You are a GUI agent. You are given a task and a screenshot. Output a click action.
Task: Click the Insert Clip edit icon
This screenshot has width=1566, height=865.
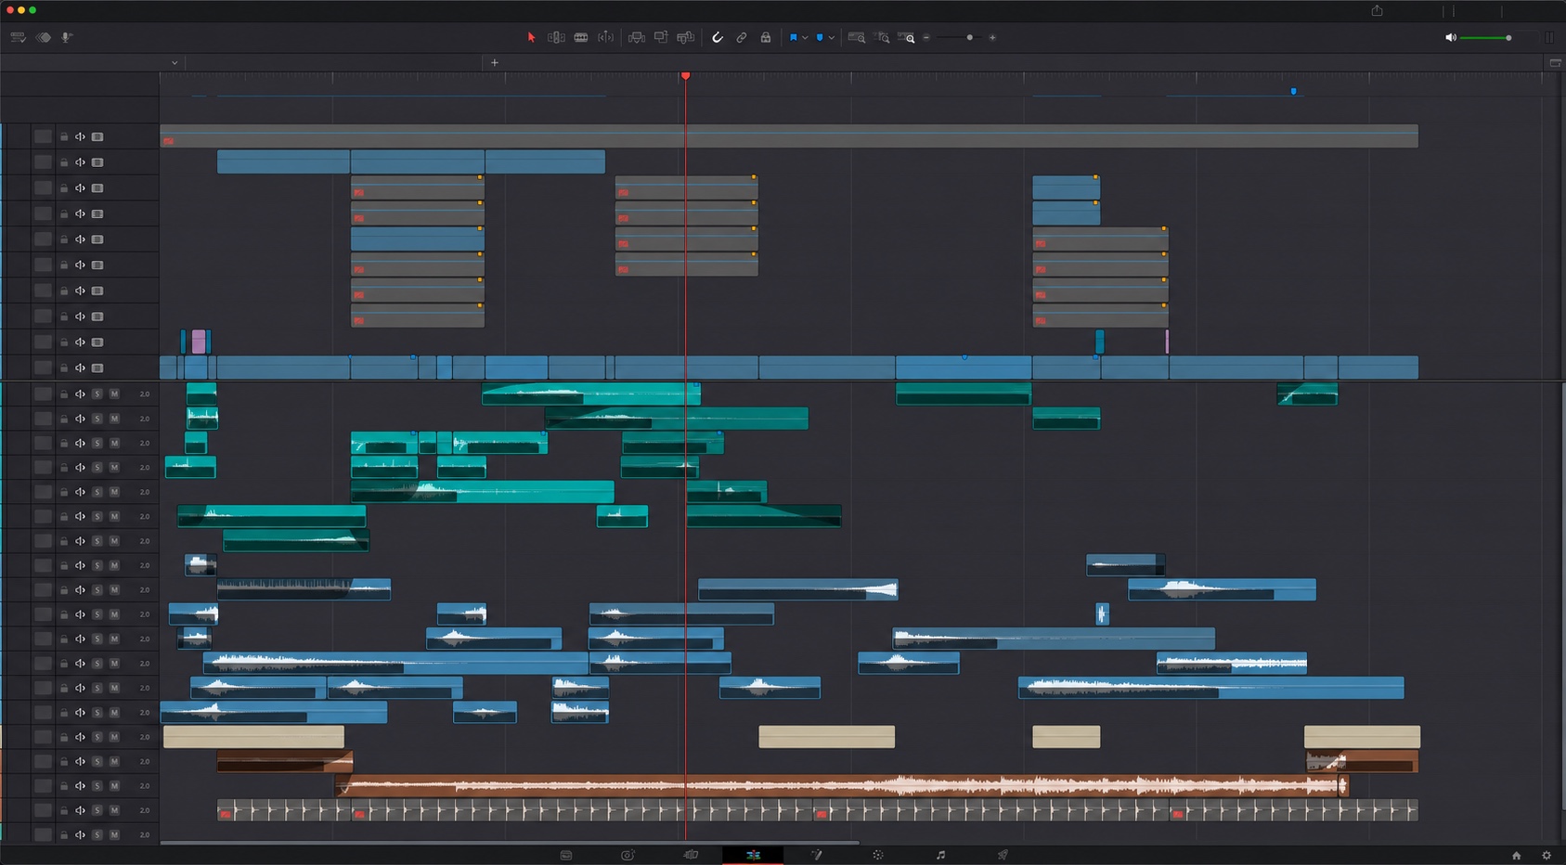point(636,37)
